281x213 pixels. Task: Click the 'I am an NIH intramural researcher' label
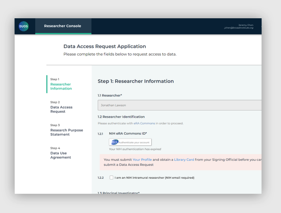(154, 178)
